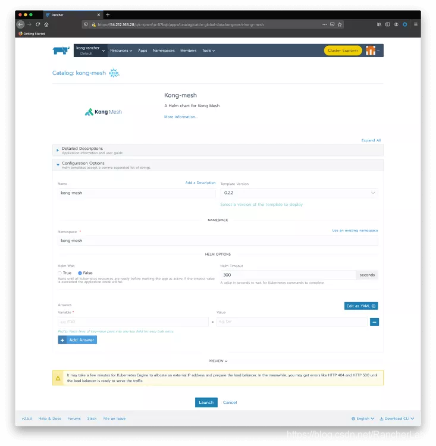This screenshot has width=436, height=446.
Task: Expand the PREVIEW section
Action: [218, 361]
